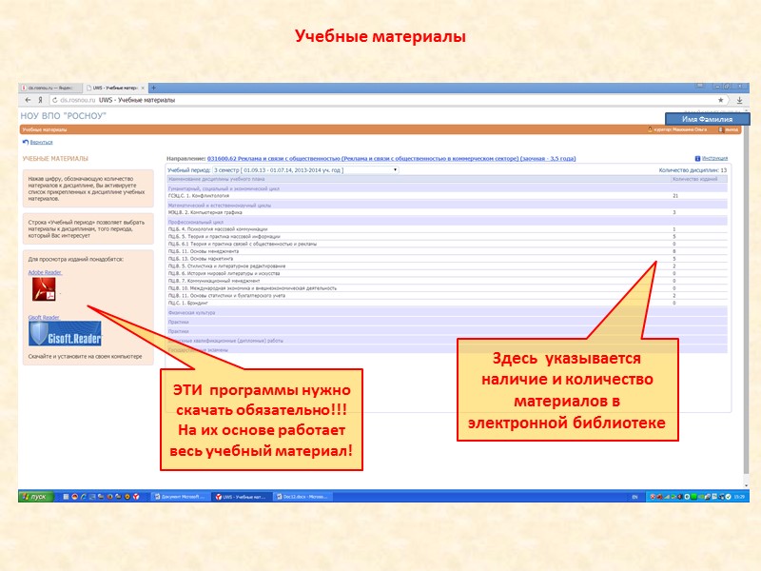Click the curator person icon in orange bar

(651, 129)
